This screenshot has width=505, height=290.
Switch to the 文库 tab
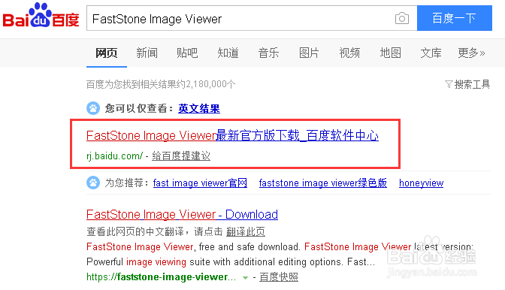click(431, 53)
